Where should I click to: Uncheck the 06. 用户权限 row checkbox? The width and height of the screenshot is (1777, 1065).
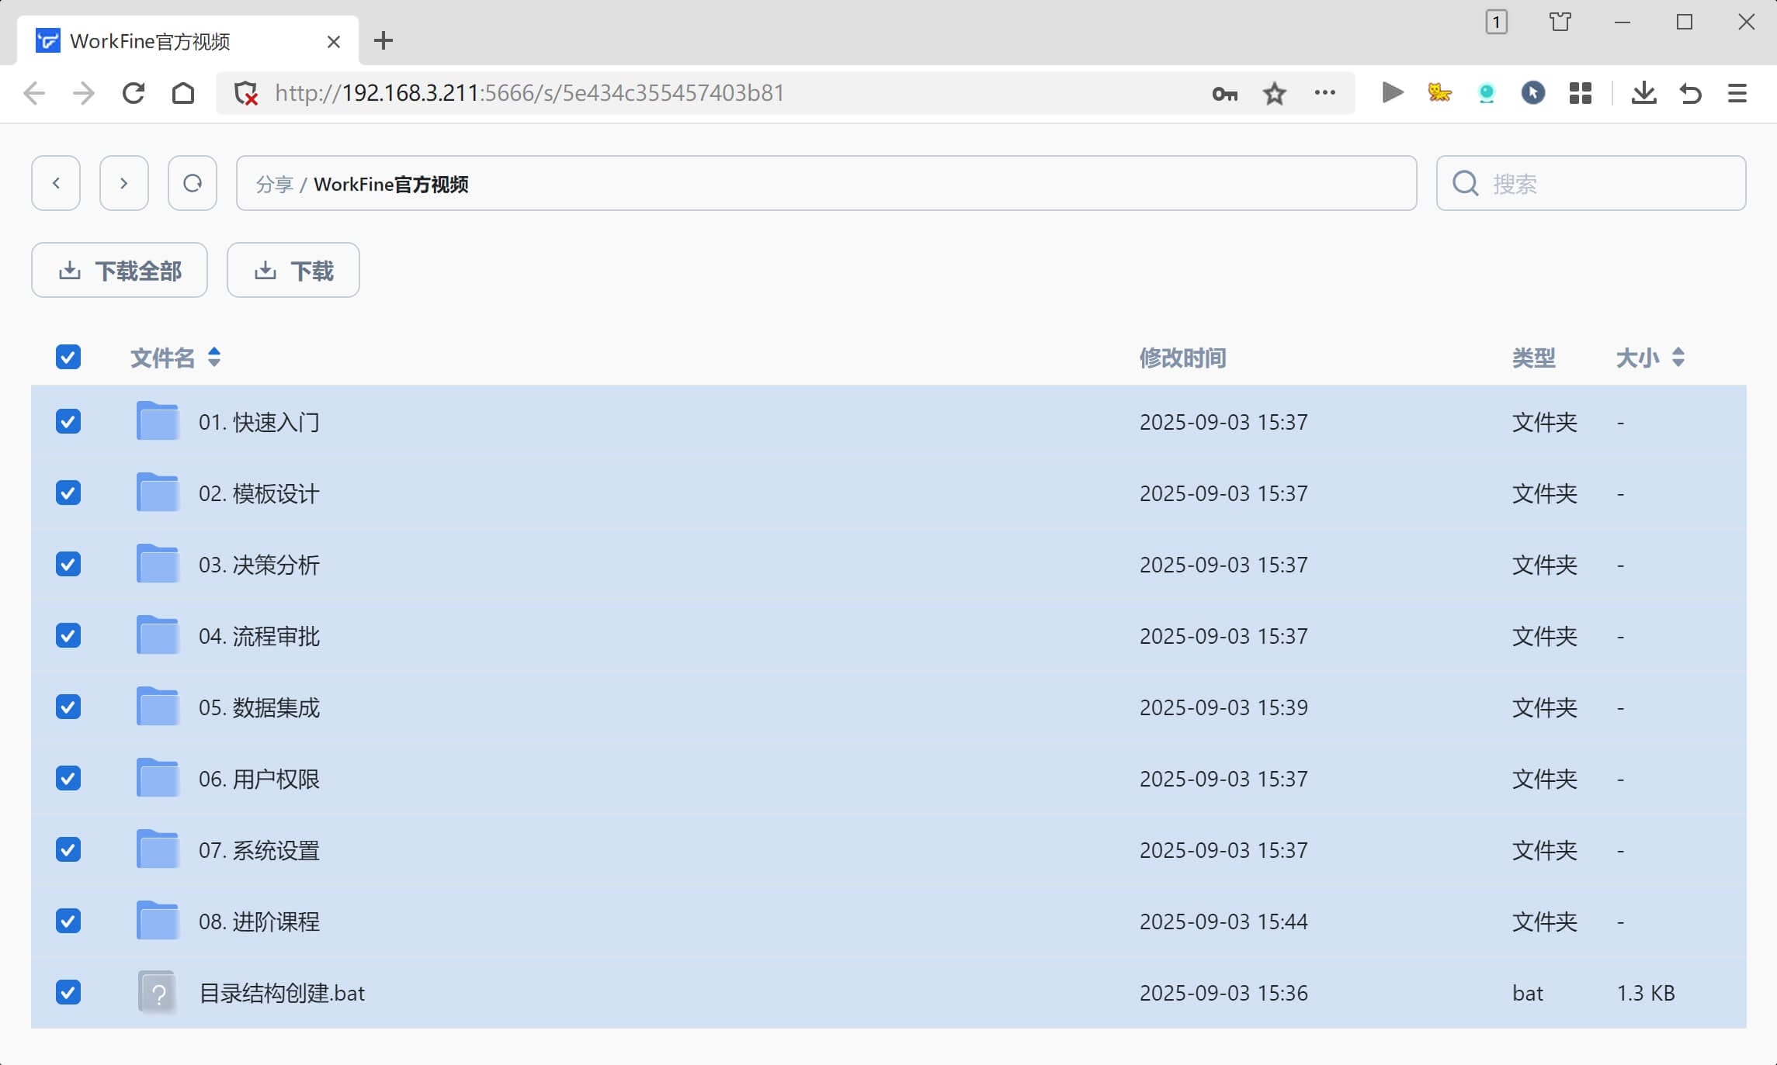click(68, 778)
